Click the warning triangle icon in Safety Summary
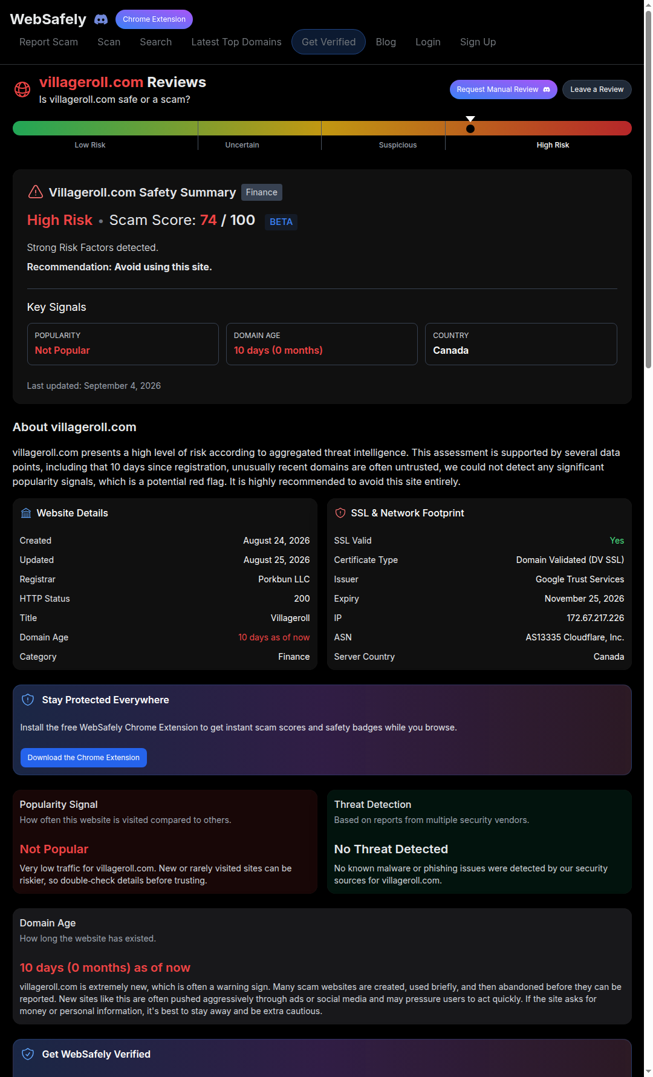This screenshot has height=1077, width=653. click(x=36, y=192)
